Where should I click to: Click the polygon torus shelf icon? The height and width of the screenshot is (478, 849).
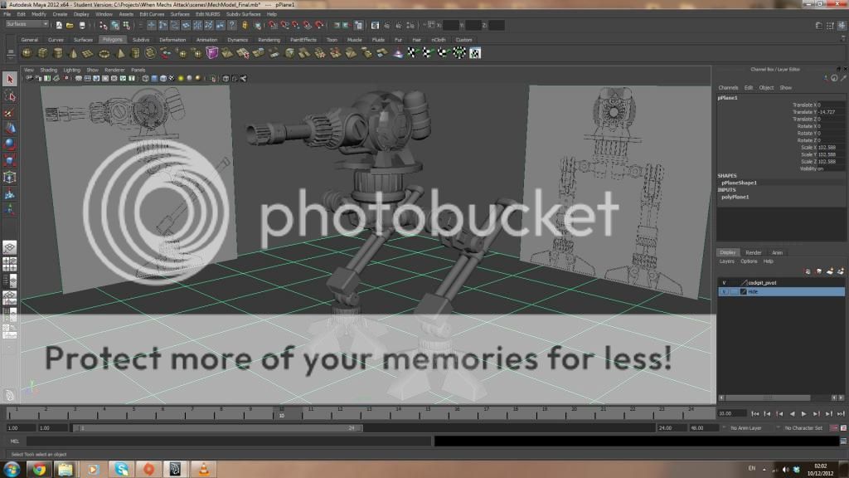[103, 53]
